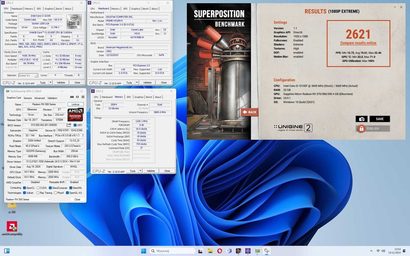Toggle the CUDA checkbox
The width and height of the screenshot is (410, 256).
coord(38,188)
